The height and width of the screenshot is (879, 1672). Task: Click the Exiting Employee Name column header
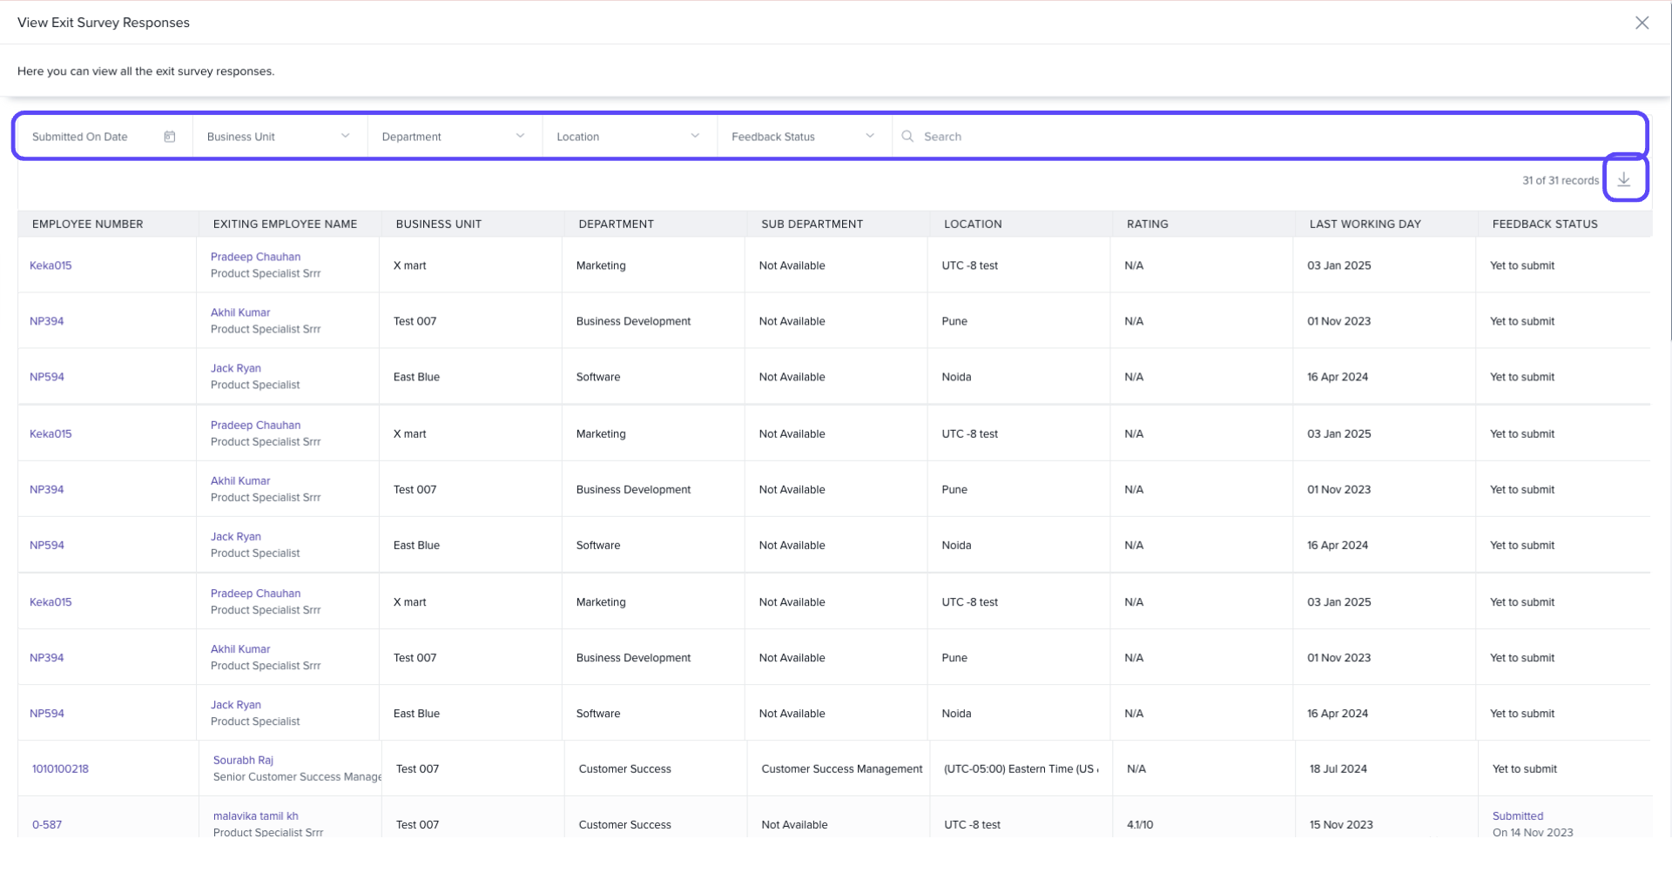tap(285, 224)
